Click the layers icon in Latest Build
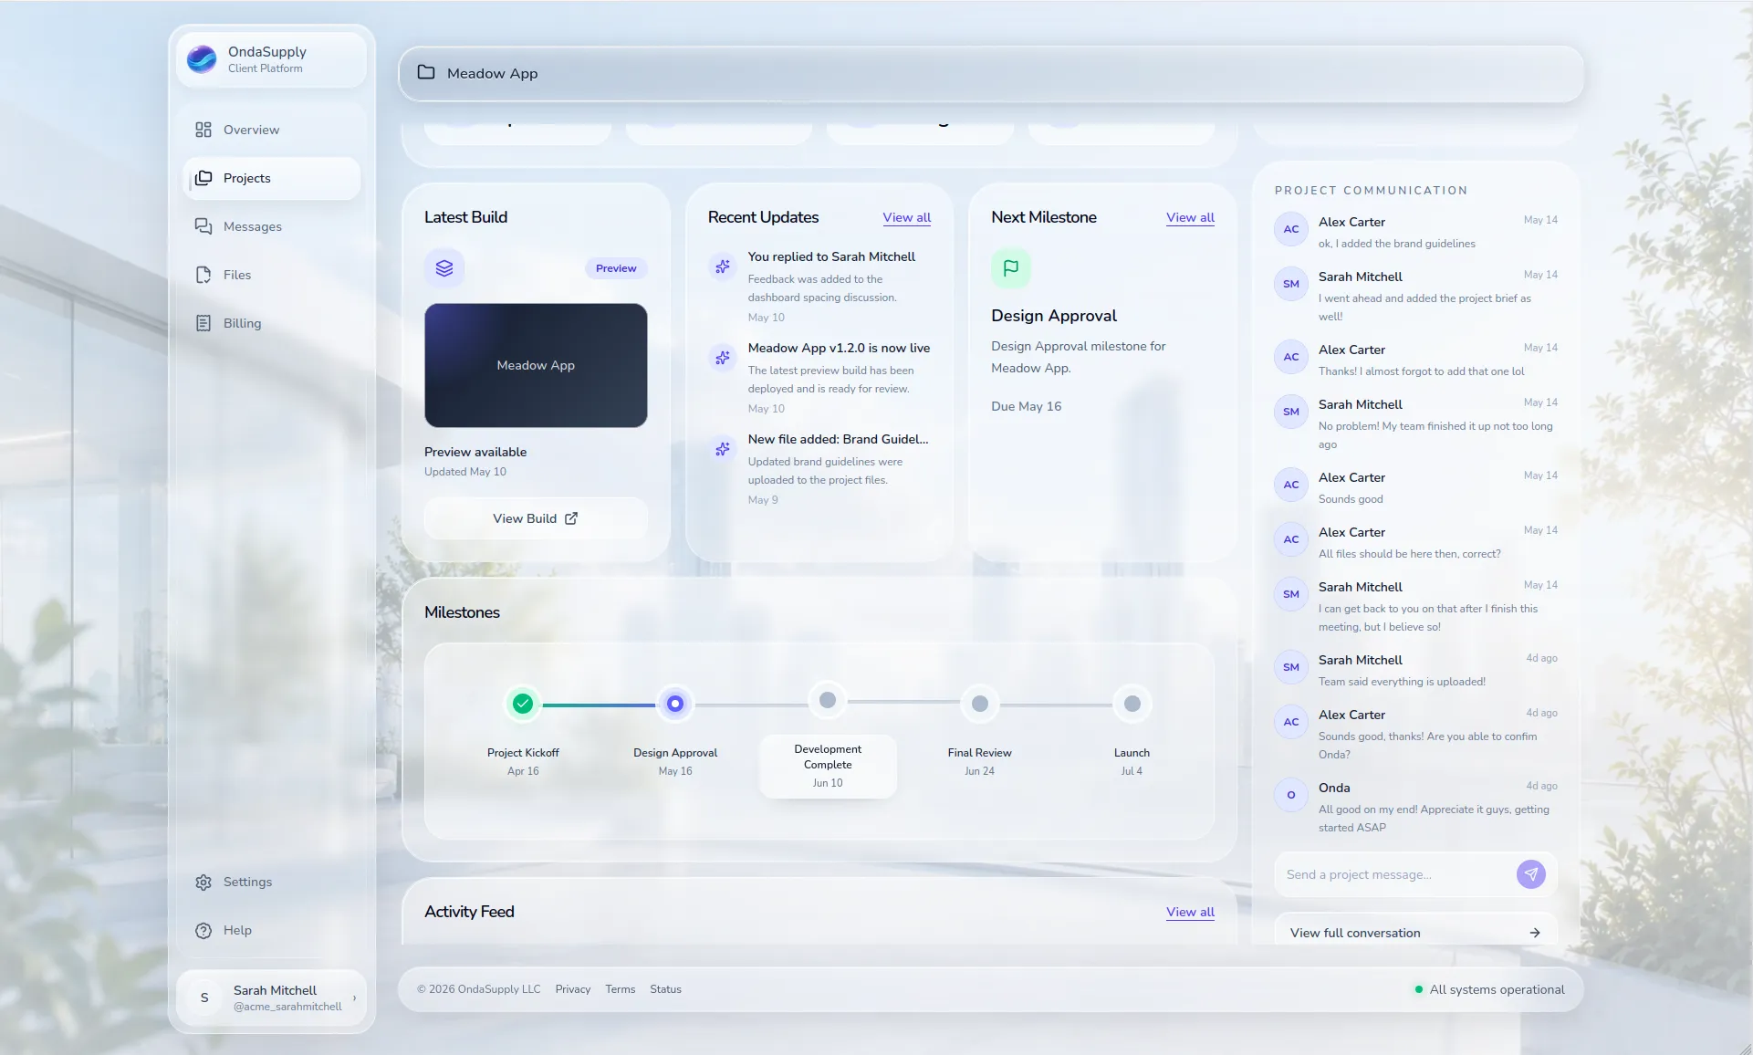The width and height of the screenshot is (1753, 1055). click(444, 268)
